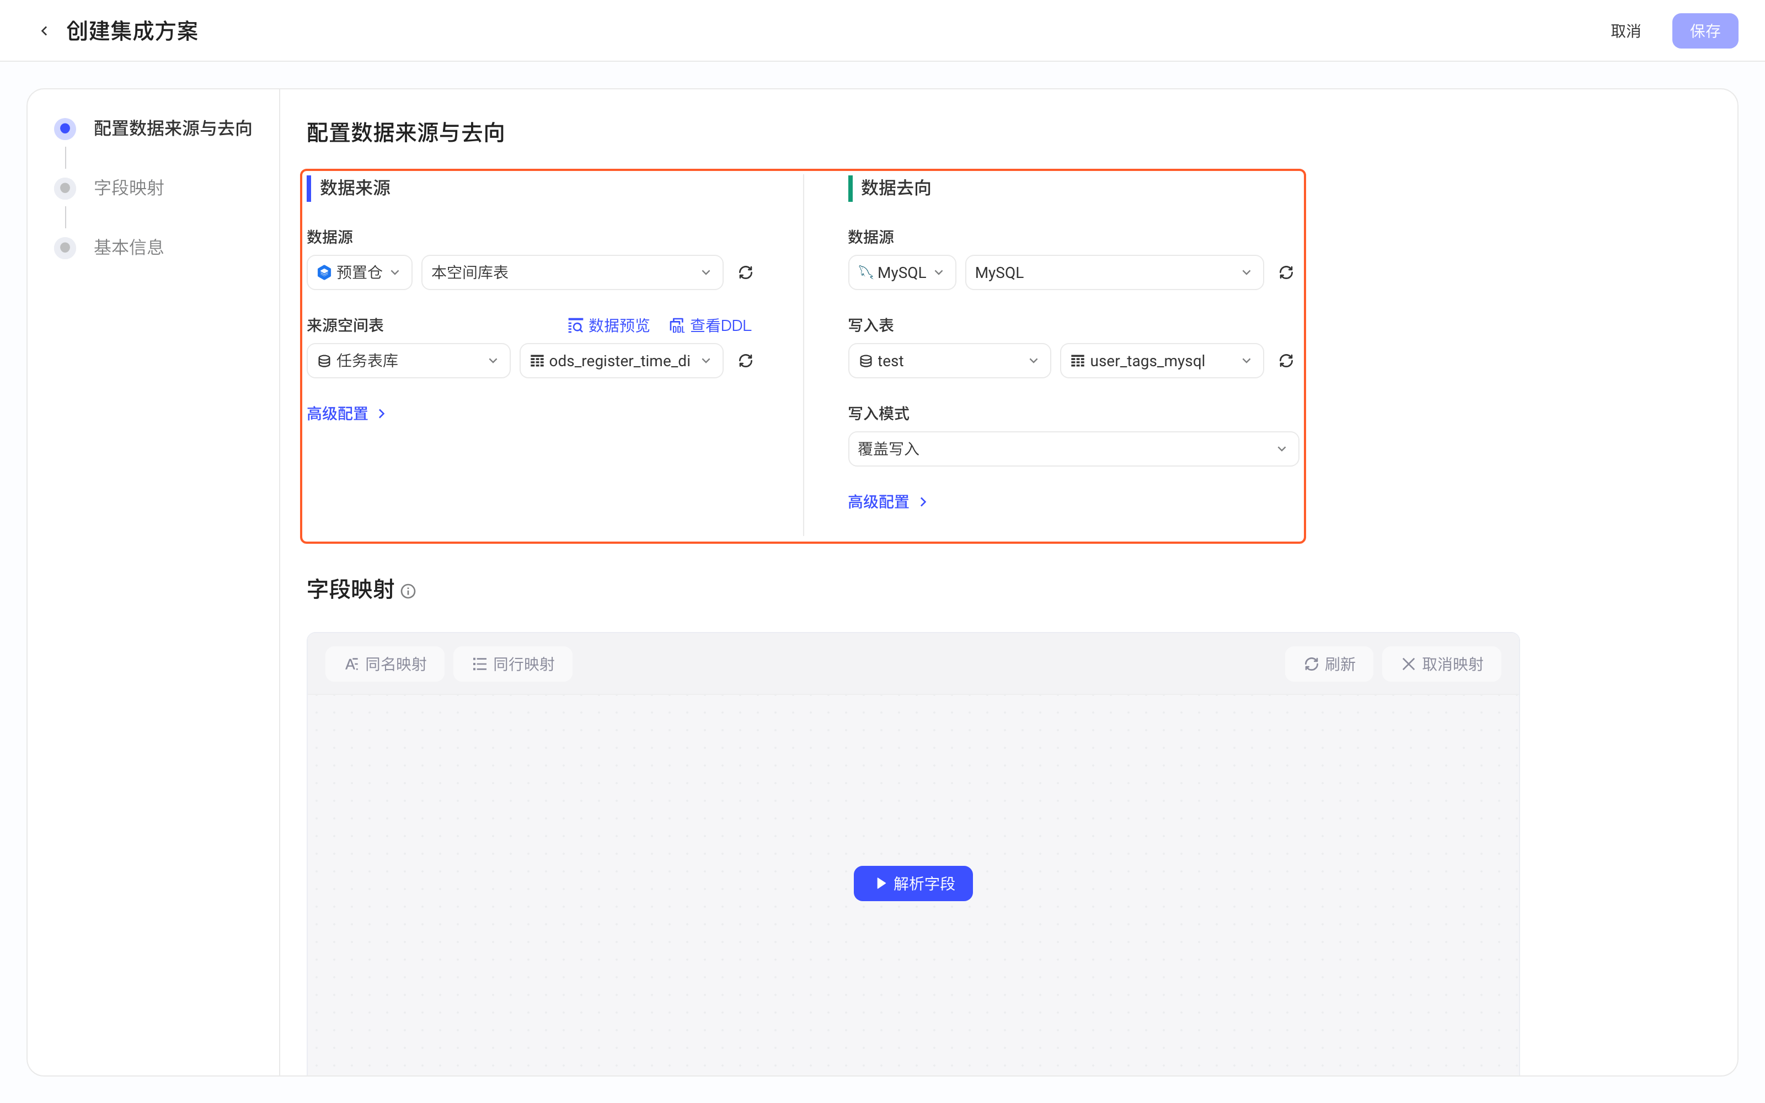Open the 预置仓 source type dropdown

[x=360, y=273]
